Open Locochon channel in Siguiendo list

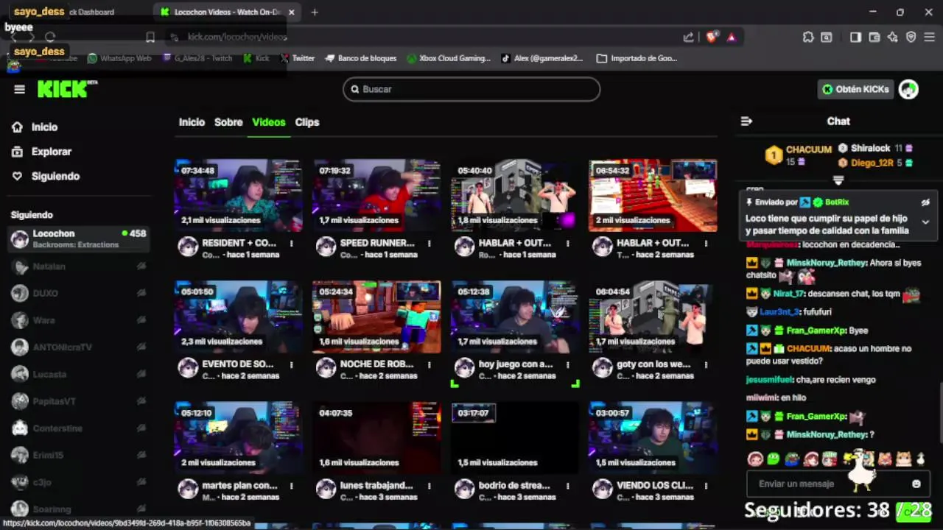(x=79, y=239)
